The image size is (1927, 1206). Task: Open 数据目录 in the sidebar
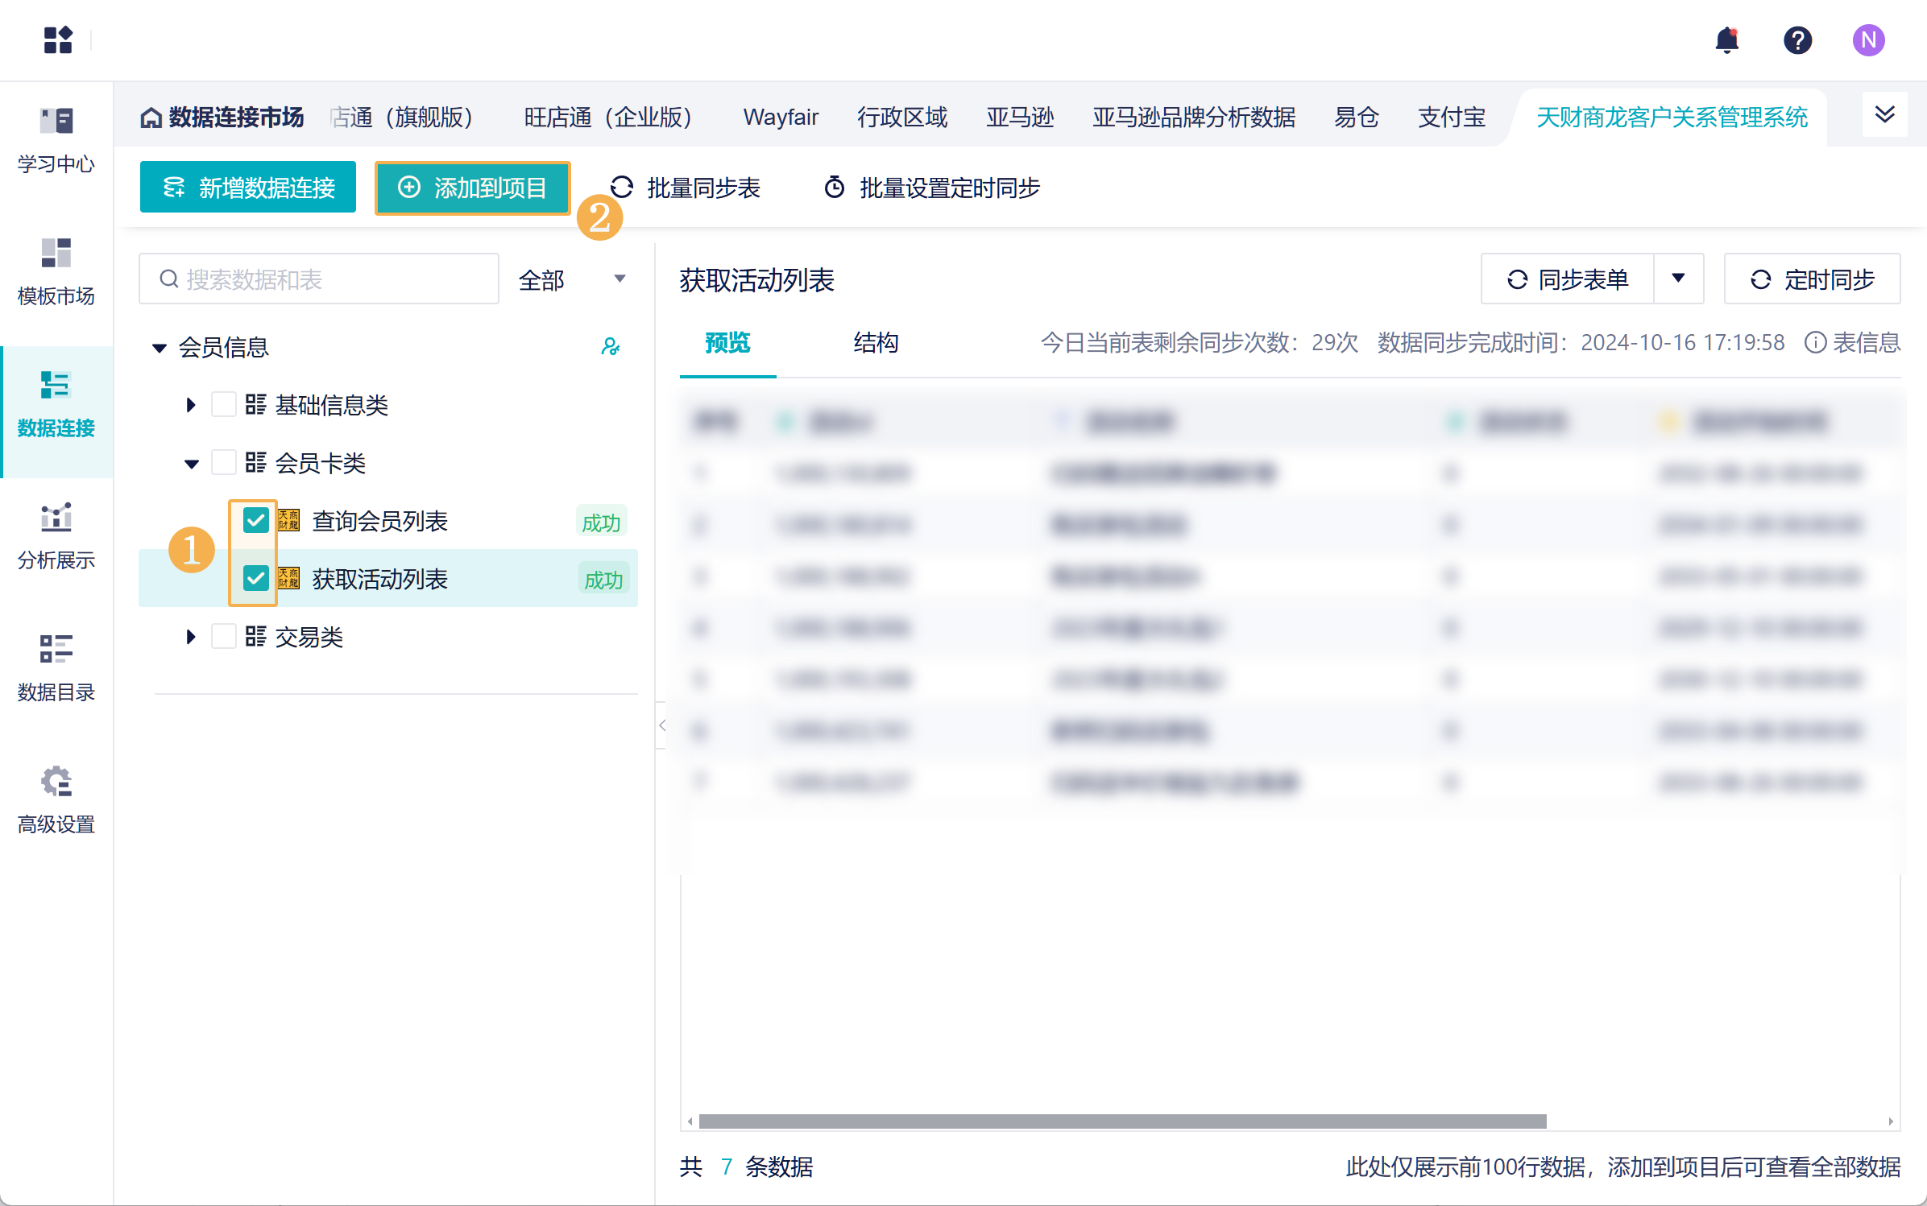point(56,668)
